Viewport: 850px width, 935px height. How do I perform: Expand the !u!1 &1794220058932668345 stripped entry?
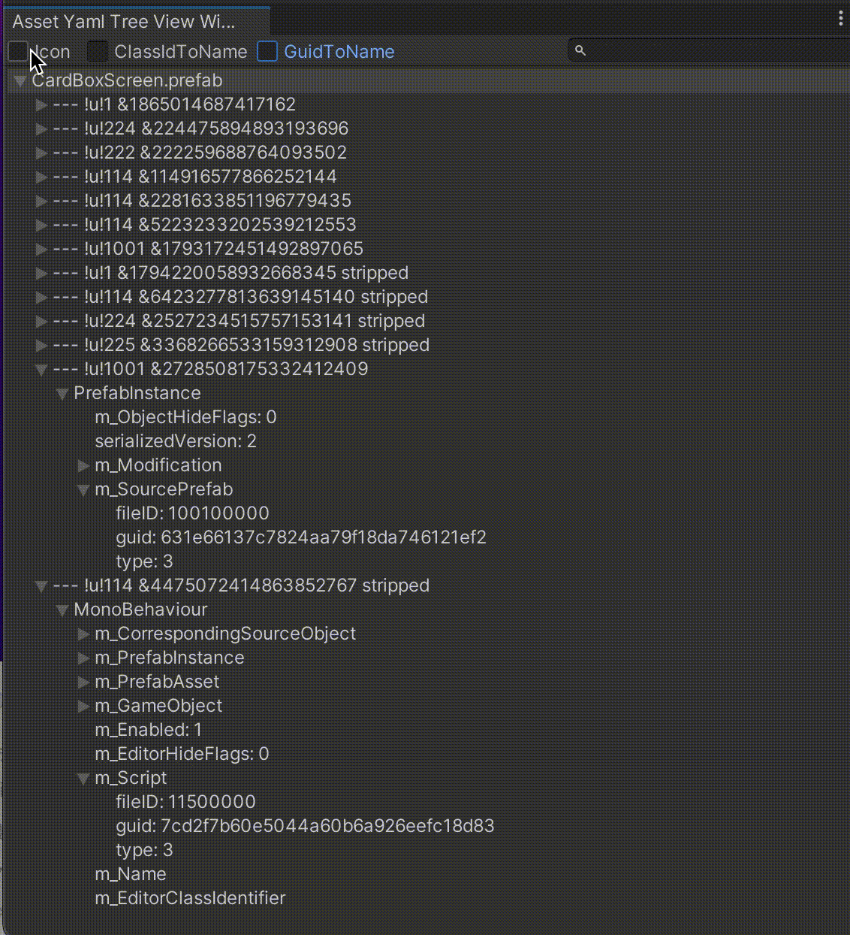pyautogui.click(x=42, y=274)
